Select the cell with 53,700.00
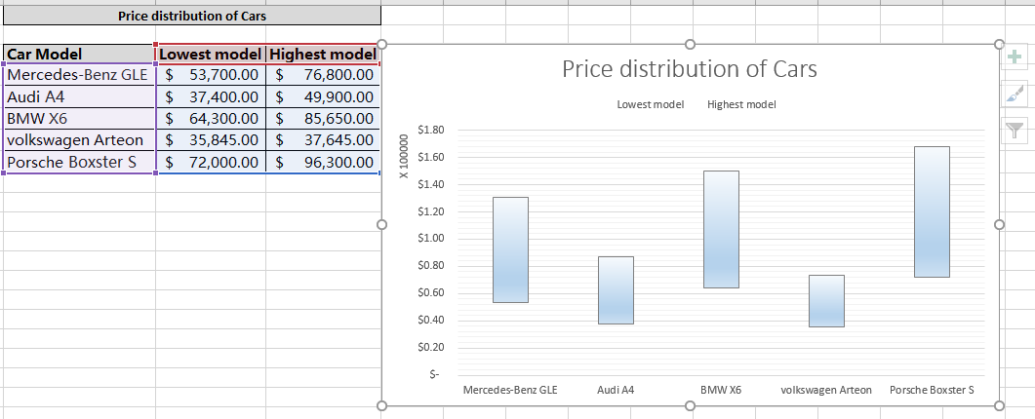Screen dimensions: 1035x419 pos(211,75)
